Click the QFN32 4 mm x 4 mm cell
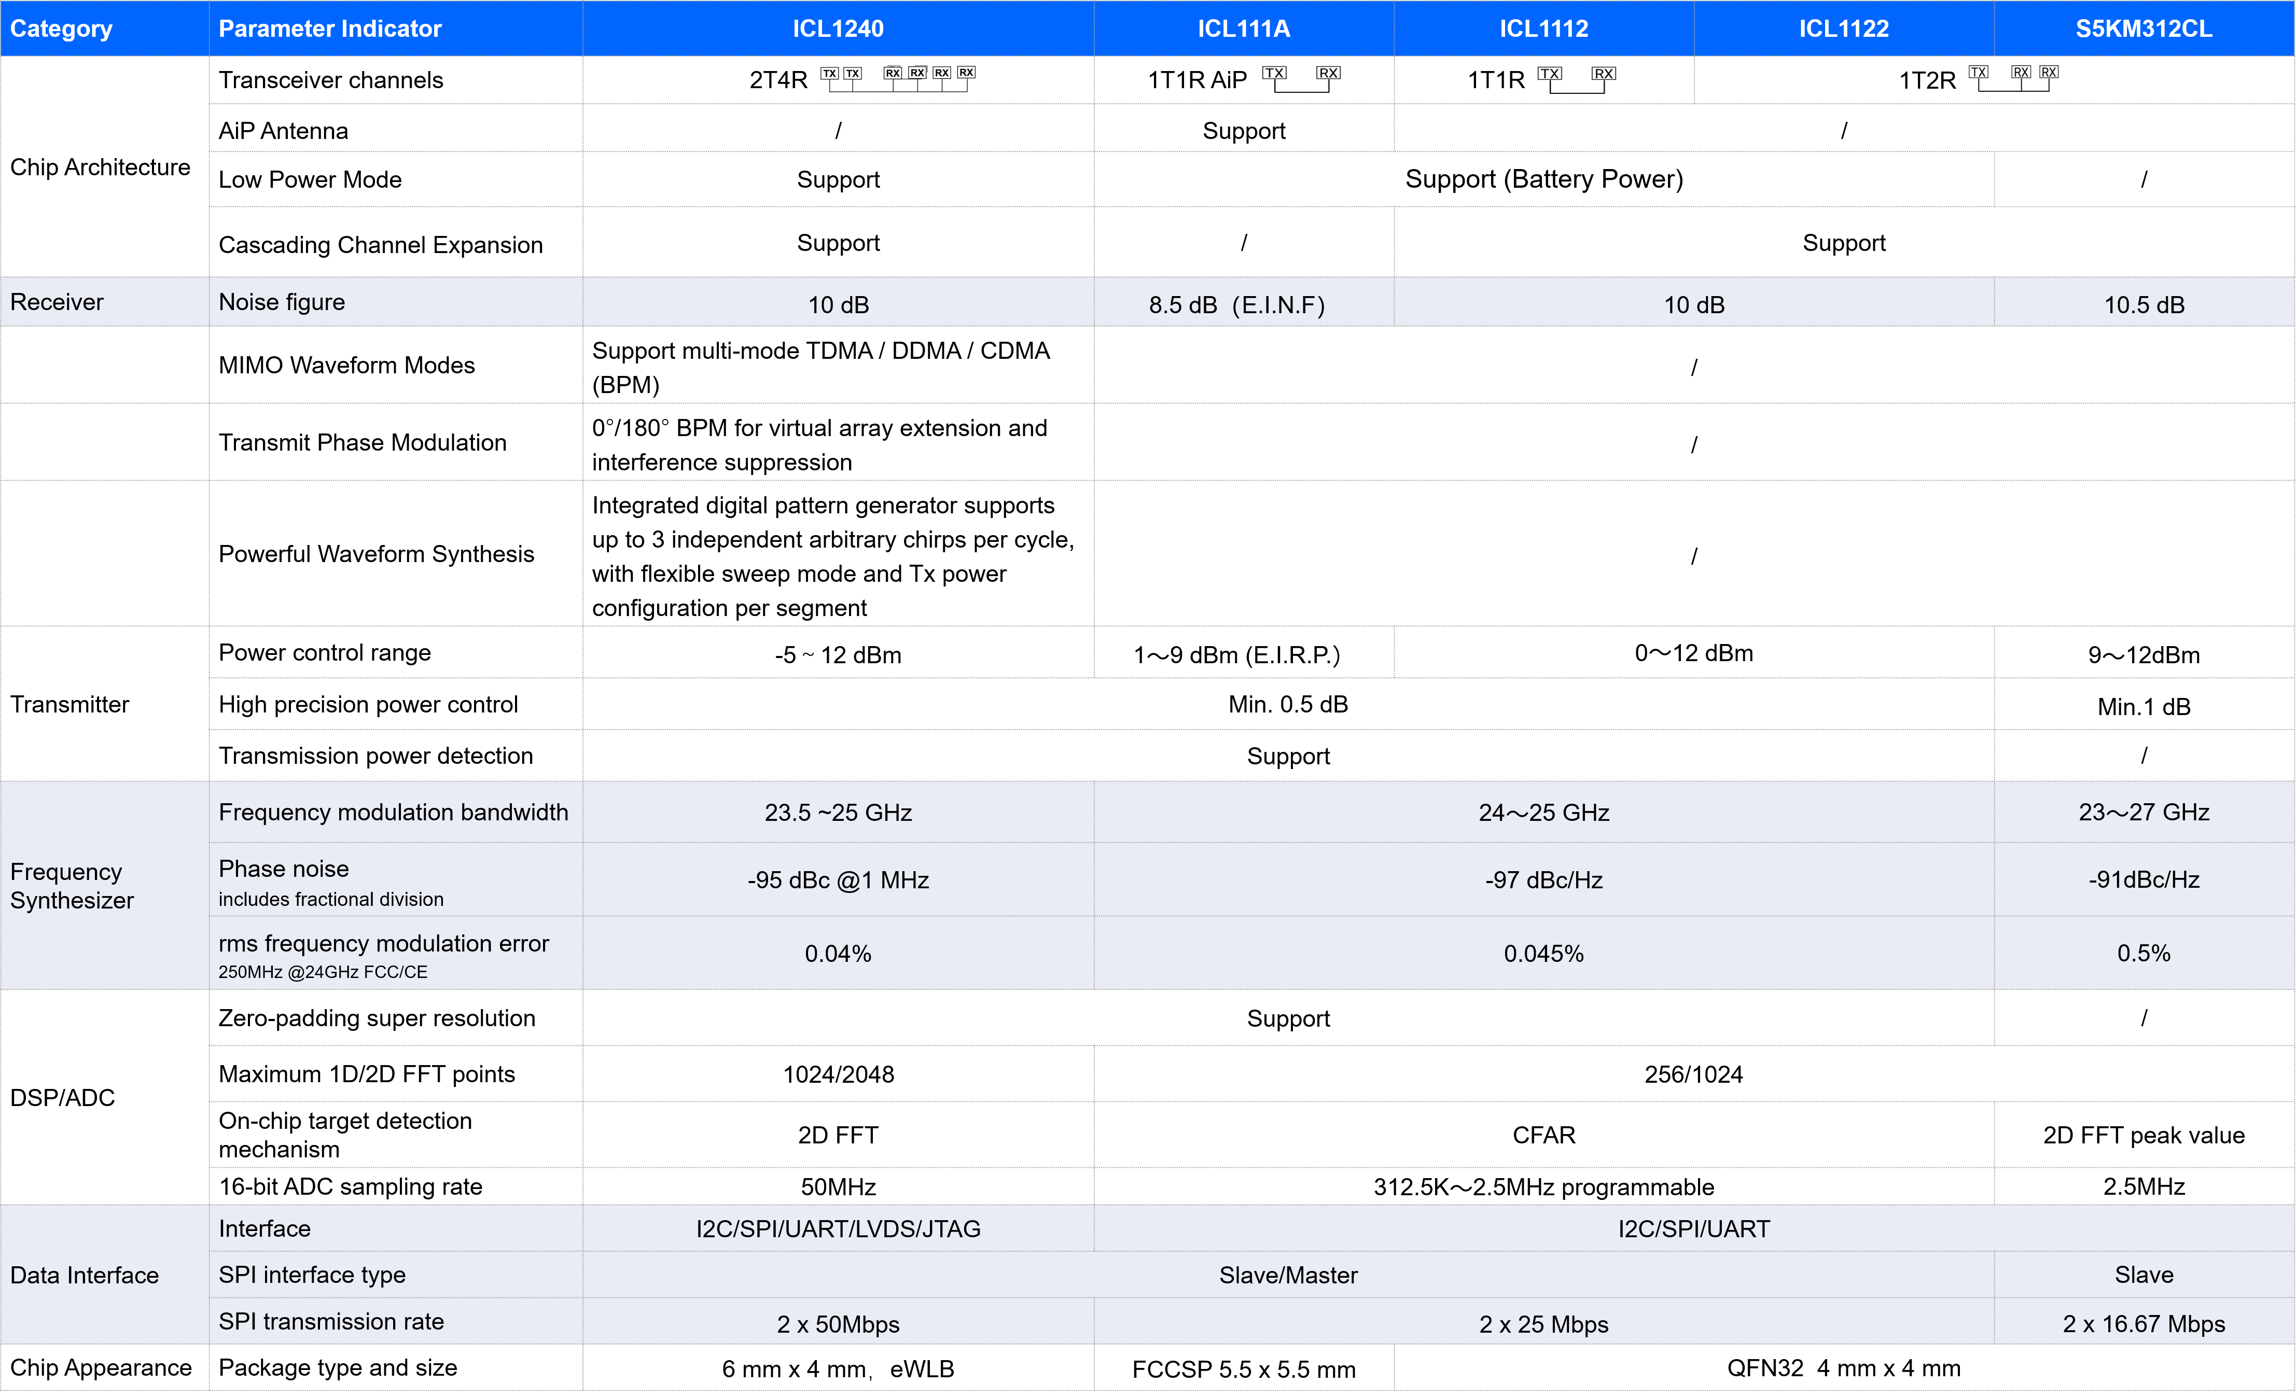 coord(1843,1367)
